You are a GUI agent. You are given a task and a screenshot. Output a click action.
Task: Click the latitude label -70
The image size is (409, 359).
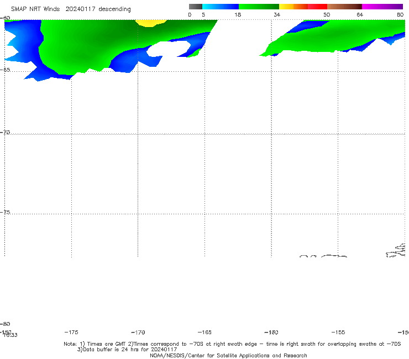pos(5,133)
